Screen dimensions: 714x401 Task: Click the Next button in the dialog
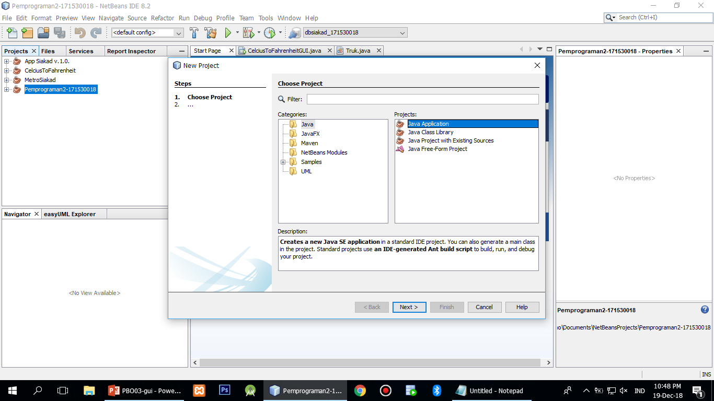pyautogui.click(x=409, y=307)
